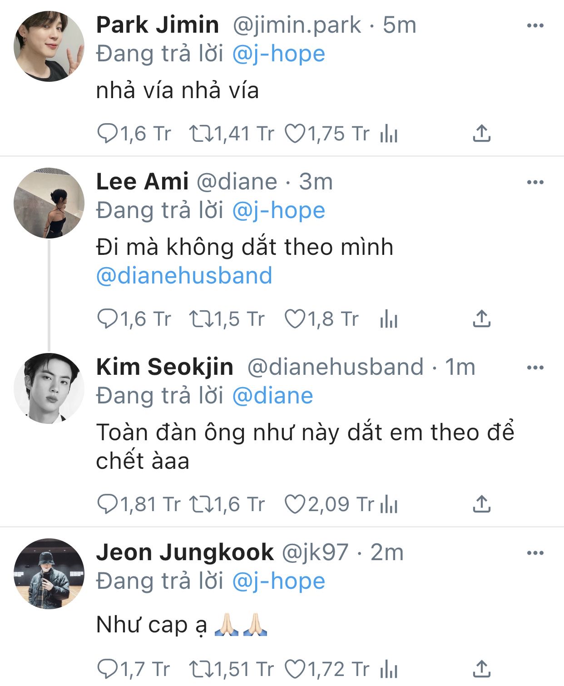Retweet Park Jimin's tweet
Viewport: 564px width, 686px height.
(x=201, y=134)
